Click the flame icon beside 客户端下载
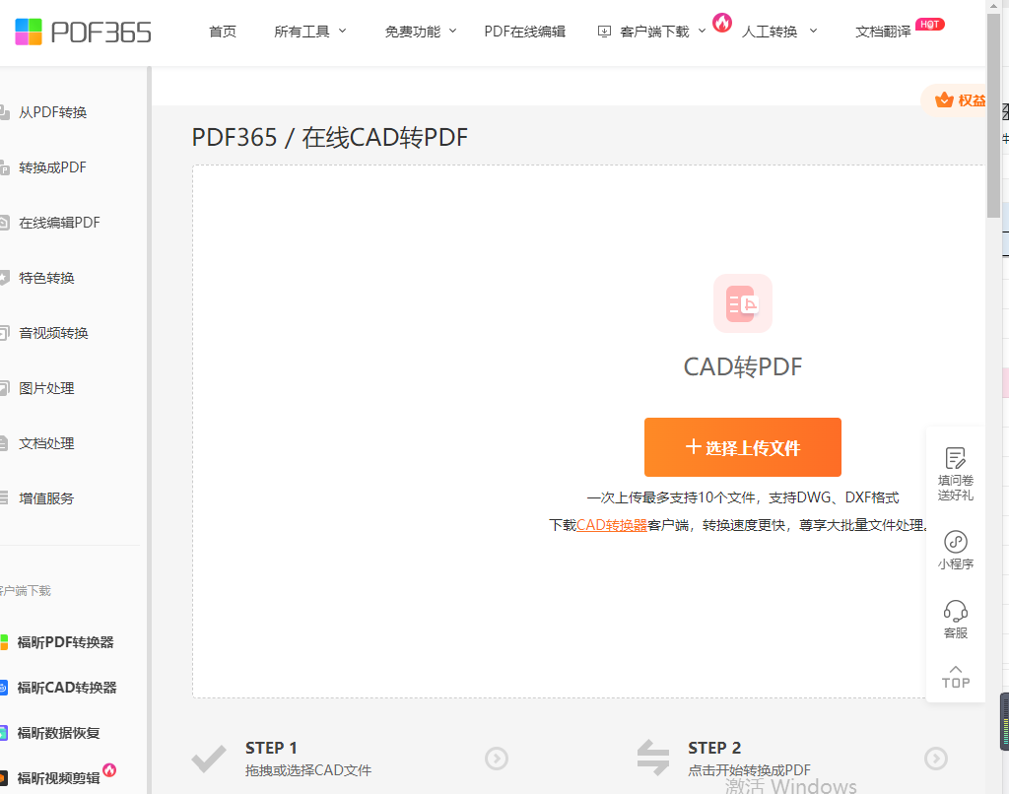 click(722, 24)
